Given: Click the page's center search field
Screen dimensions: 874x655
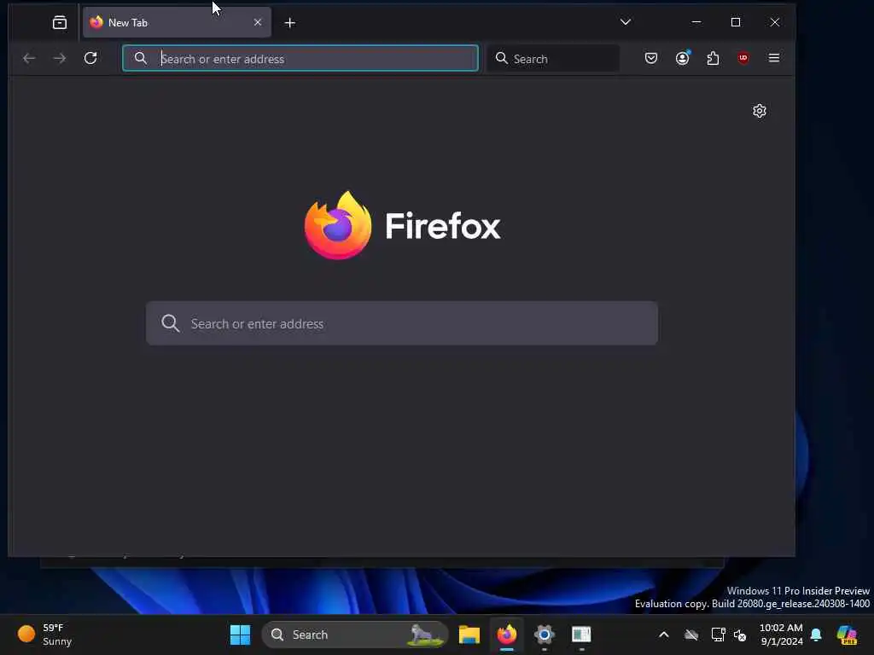Looking at the screenshot, I should [x=402, y=323].
